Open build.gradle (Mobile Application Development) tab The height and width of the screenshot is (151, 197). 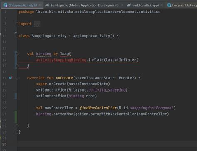pyautogui.click(x=84, y=5)
